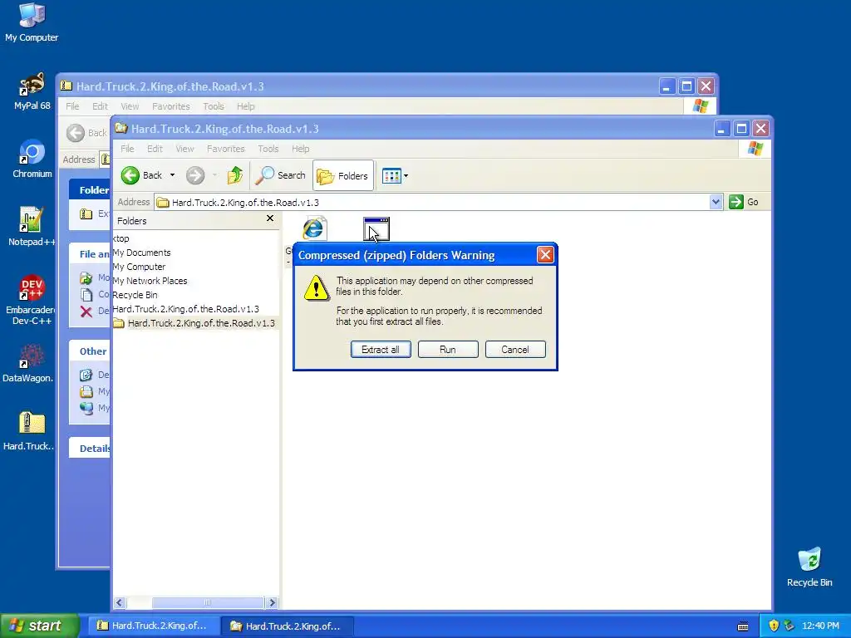This screenshot has height=638, width=851.
Task: Click folder tree horizontal scrollbar thumb
Action: coord(207,603)
